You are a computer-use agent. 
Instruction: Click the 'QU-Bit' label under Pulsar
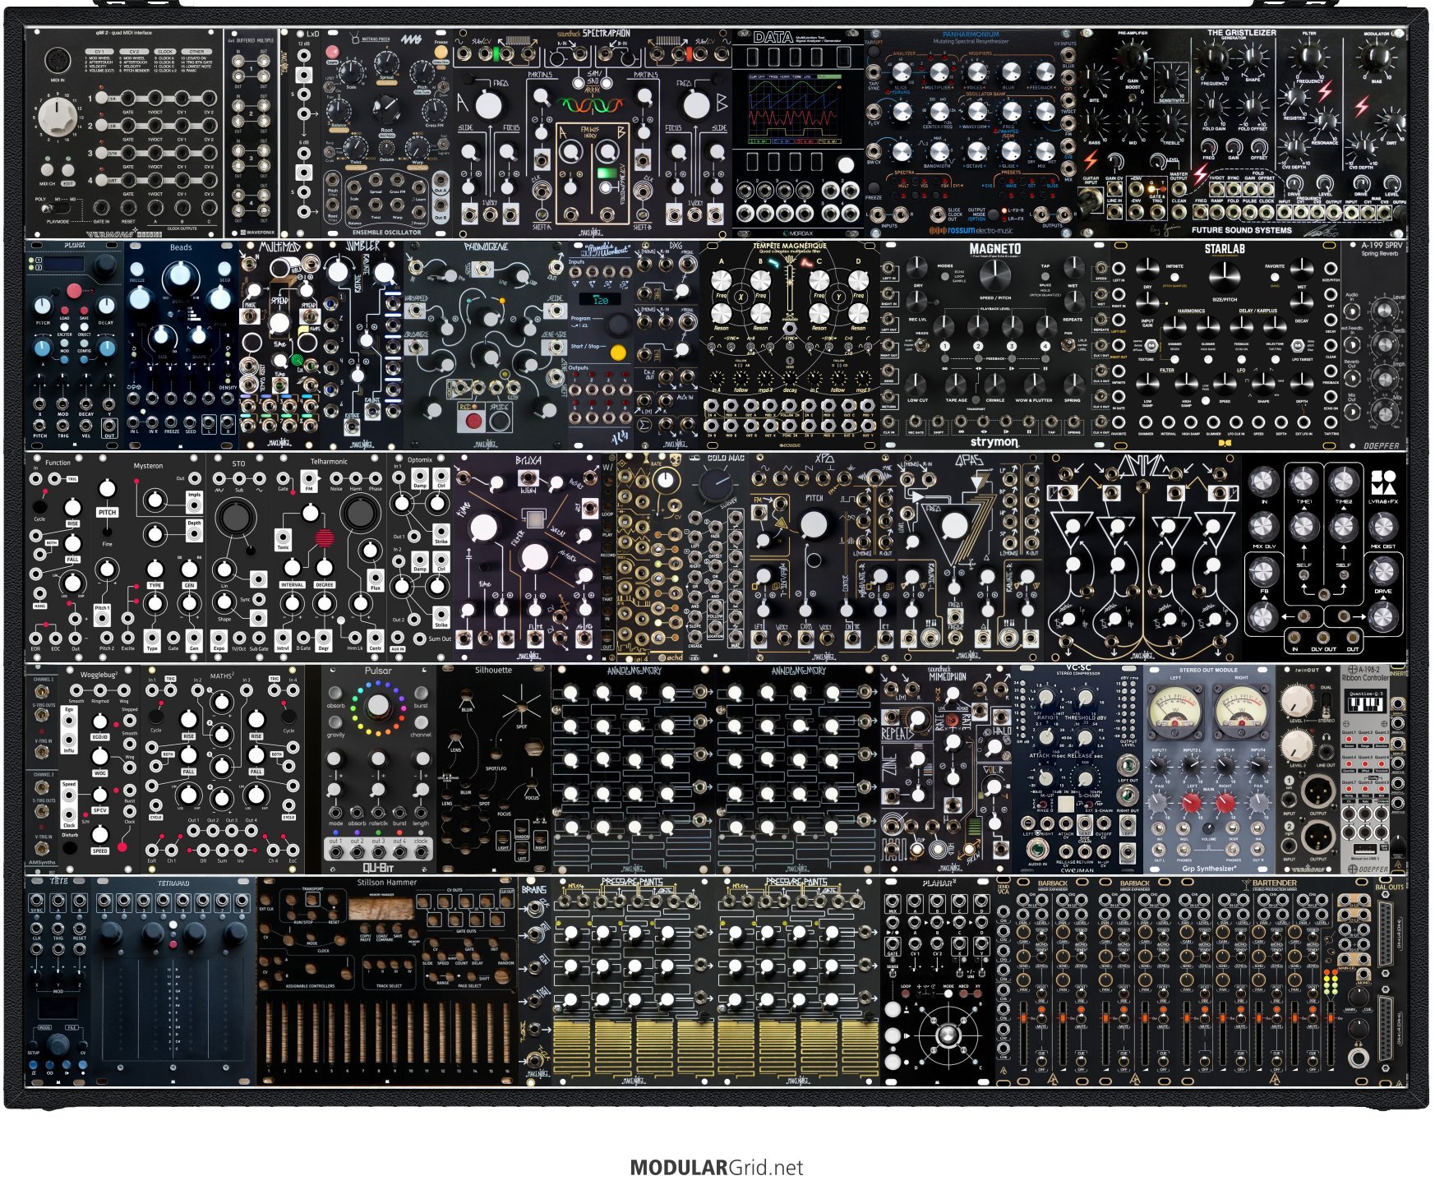point(378,868)
